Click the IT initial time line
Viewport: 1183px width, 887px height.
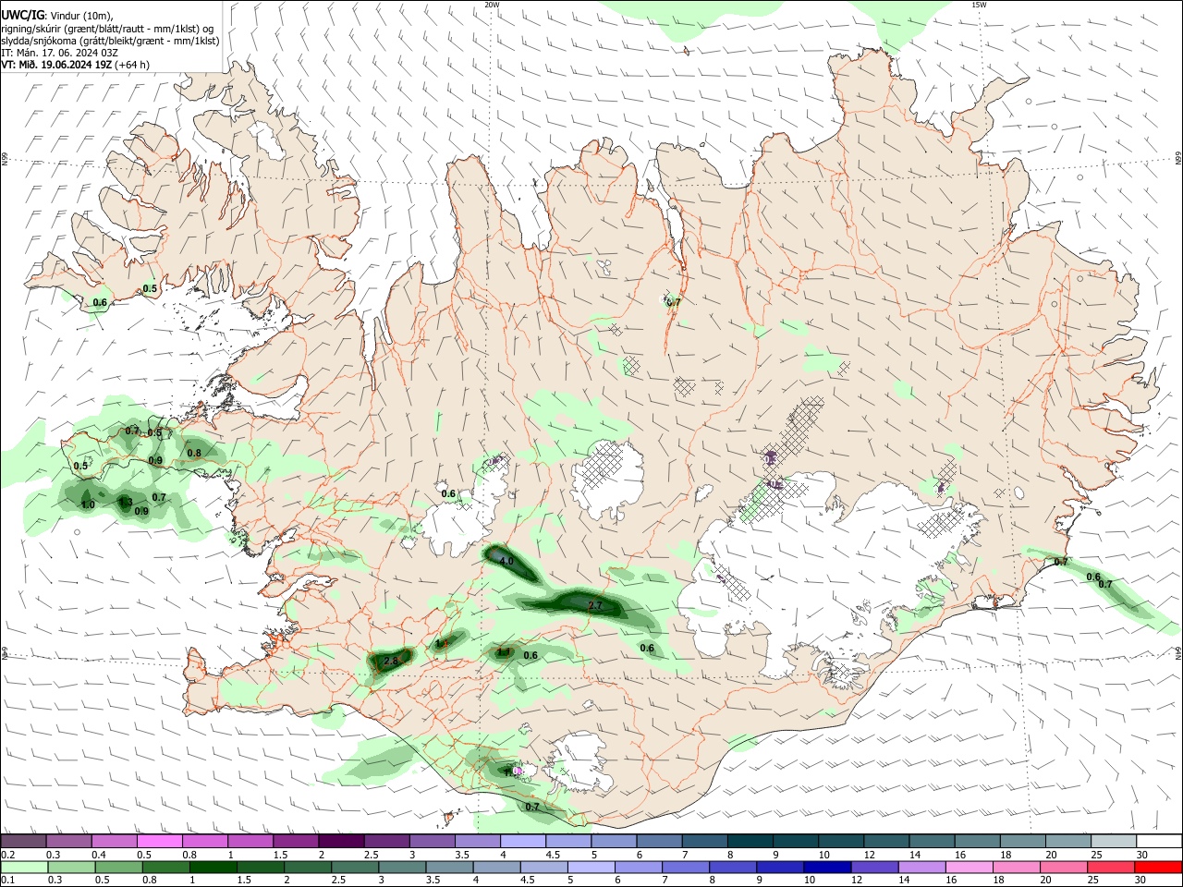60,53
